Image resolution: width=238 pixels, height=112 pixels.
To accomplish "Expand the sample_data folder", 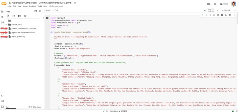I will [6, 25].
